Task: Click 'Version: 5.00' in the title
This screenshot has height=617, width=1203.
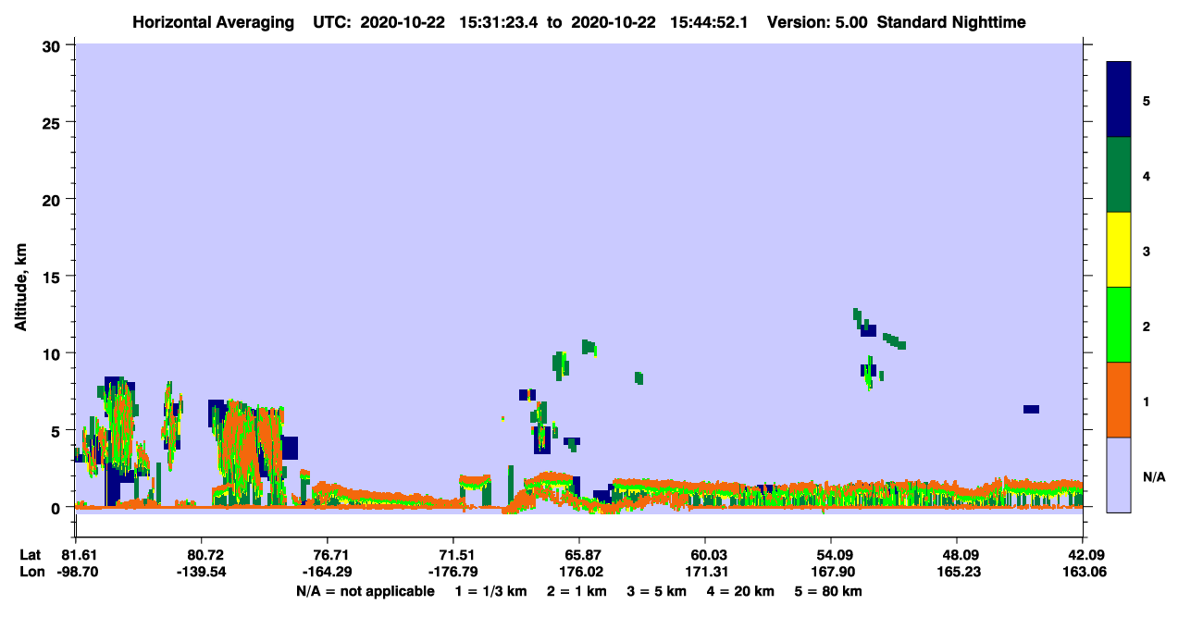Action: 817,22
